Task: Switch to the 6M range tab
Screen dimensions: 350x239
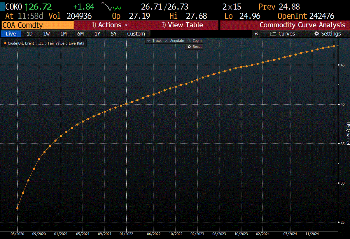Action: [80, 34]
